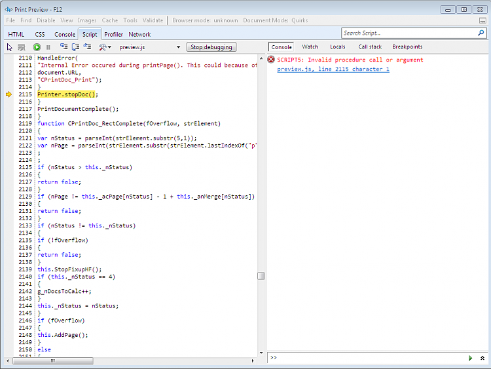The image size is (491, 369).
Task: Open the script configuration tools icon
Action: [x=105, y=47]
